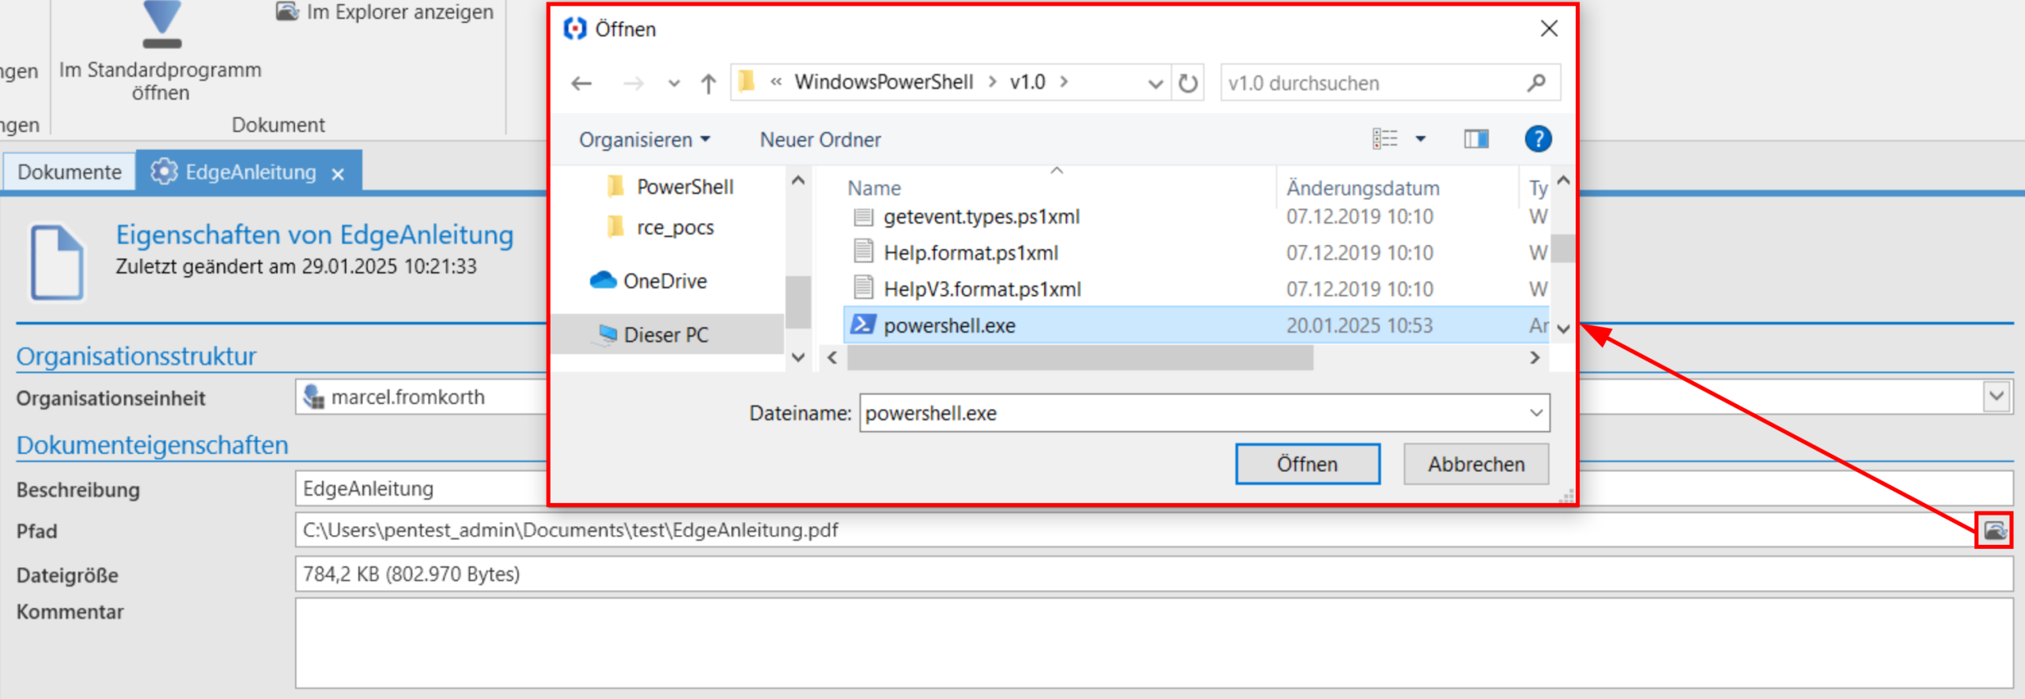Image resolution: width=2025 pixels, height=699 pixels.
Task: Click the powershell.exe file icon
Action: (x=863, y=325)
